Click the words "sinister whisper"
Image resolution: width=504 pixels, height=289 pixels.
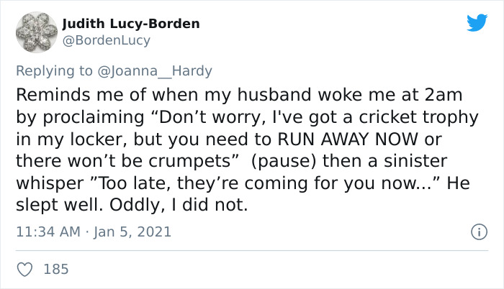(231, 172)
